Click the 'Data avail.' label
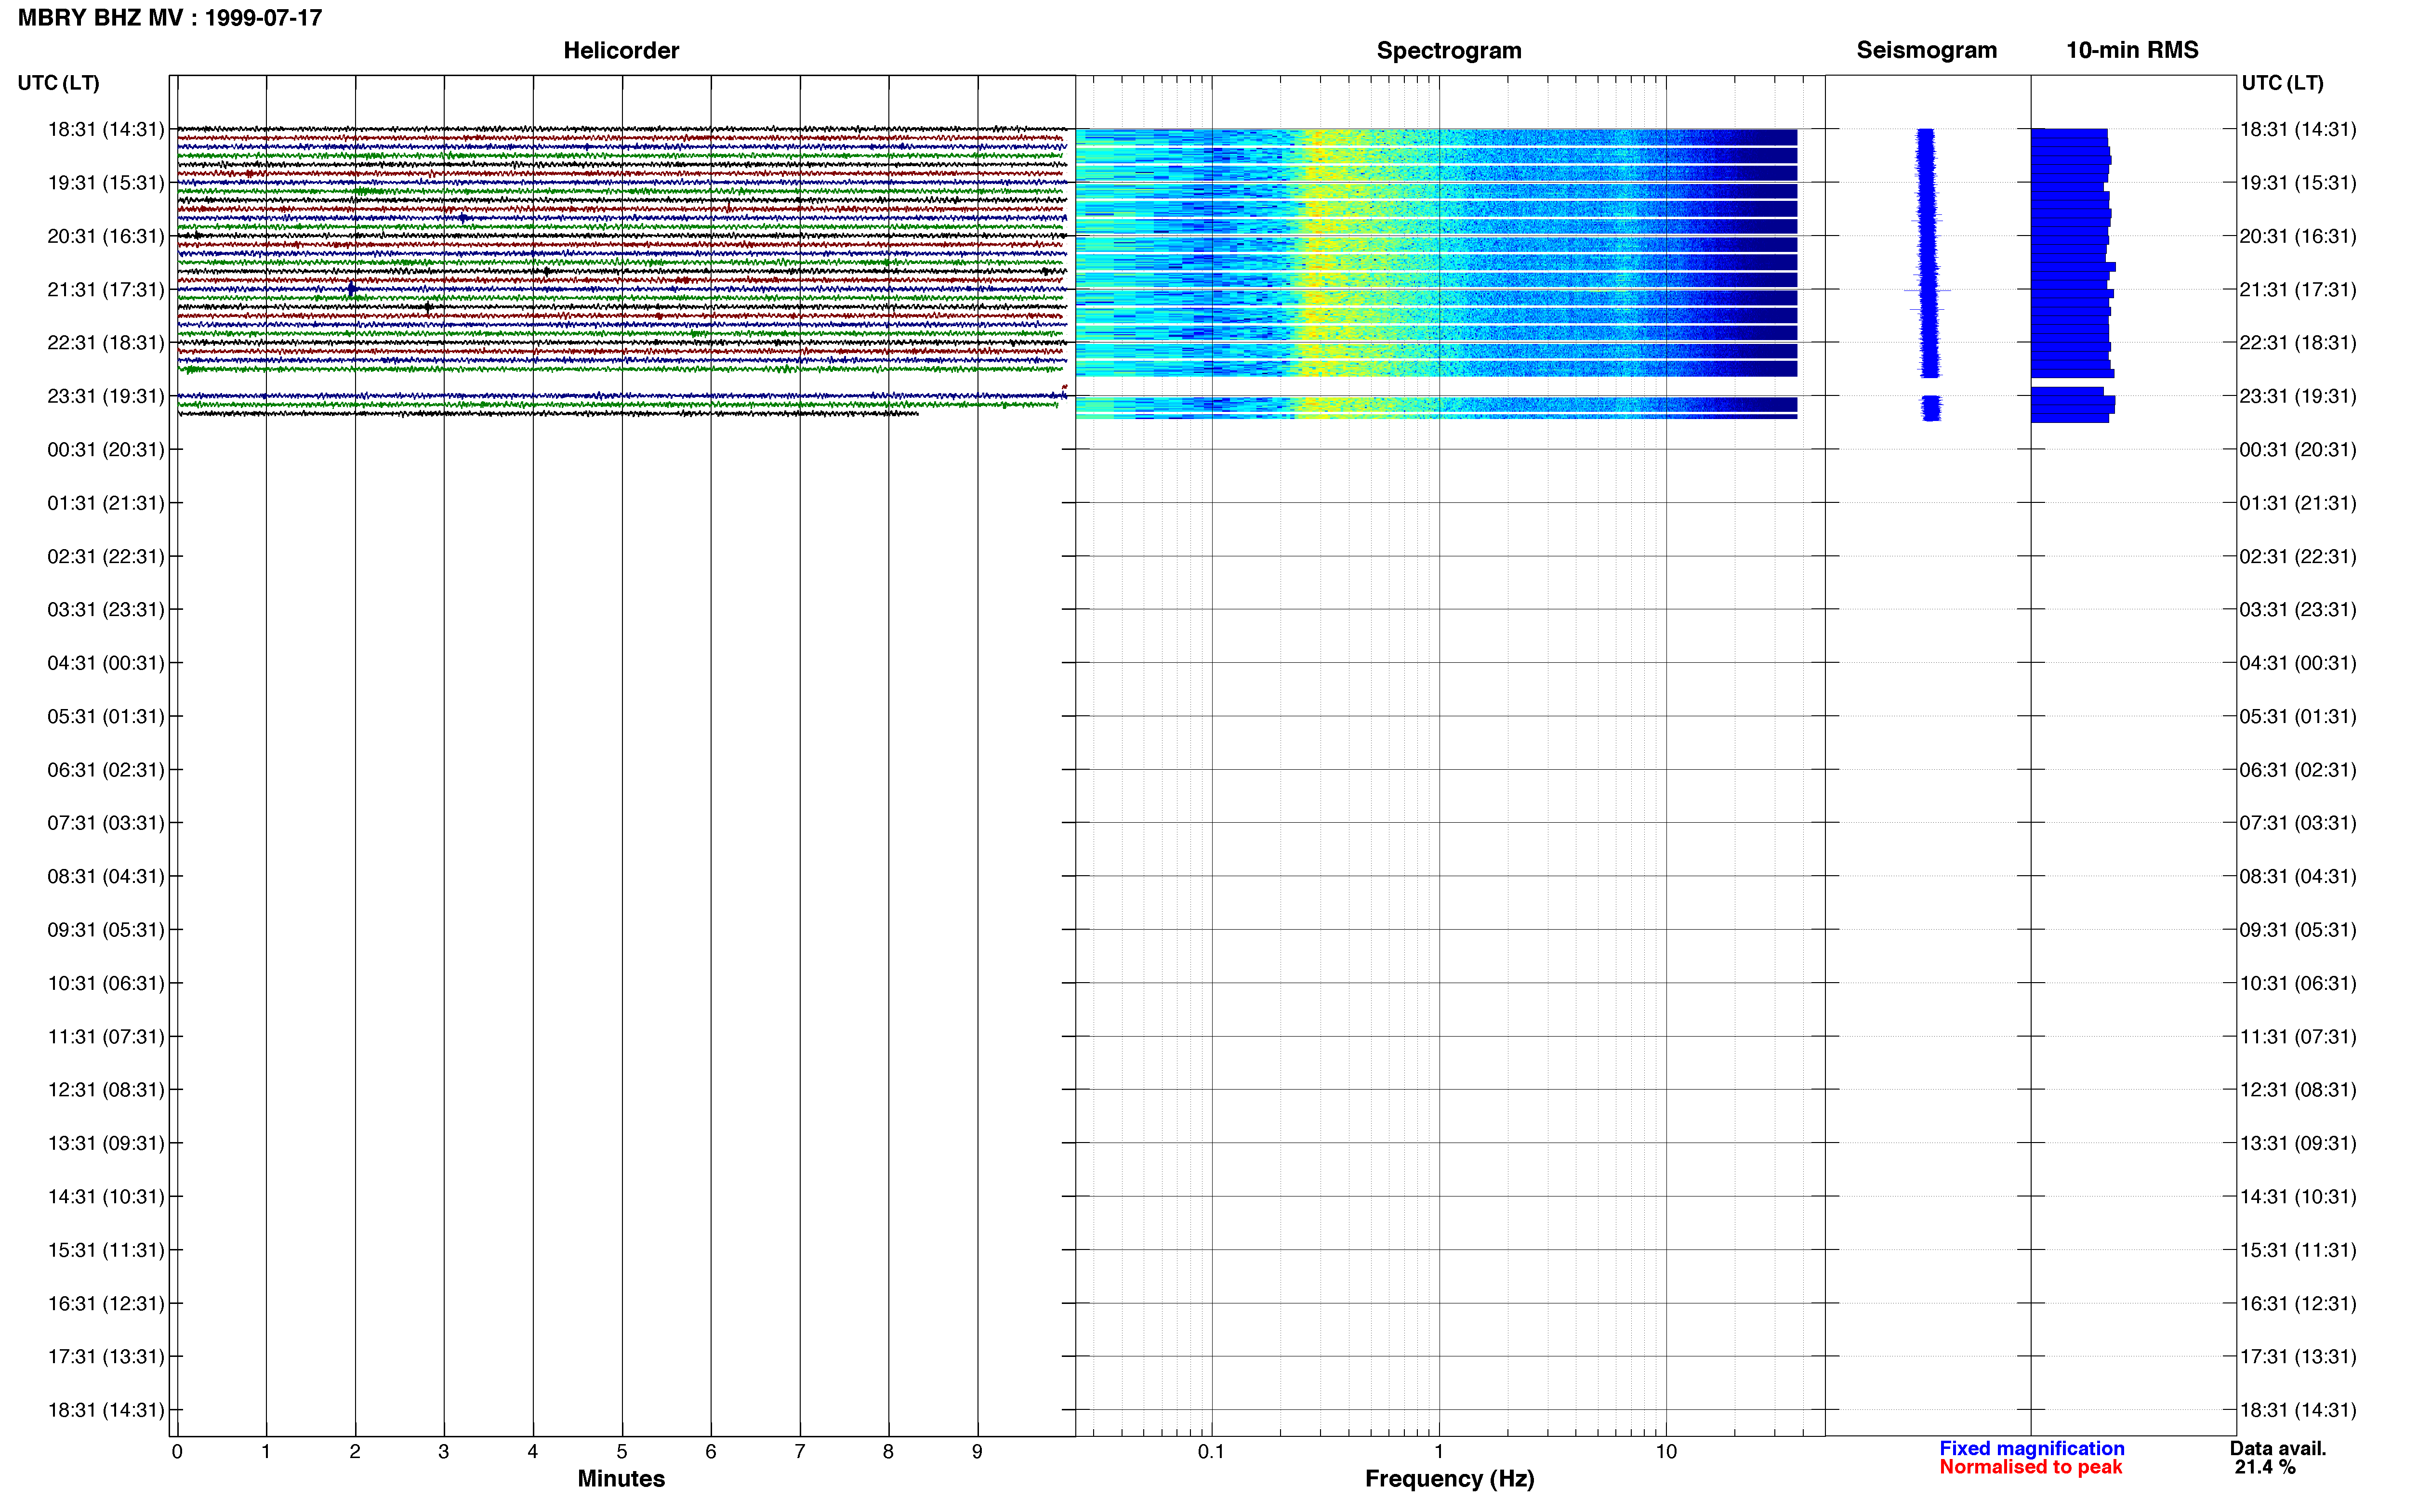The image size is (2418, 1512). [x=2278, y=1448]
